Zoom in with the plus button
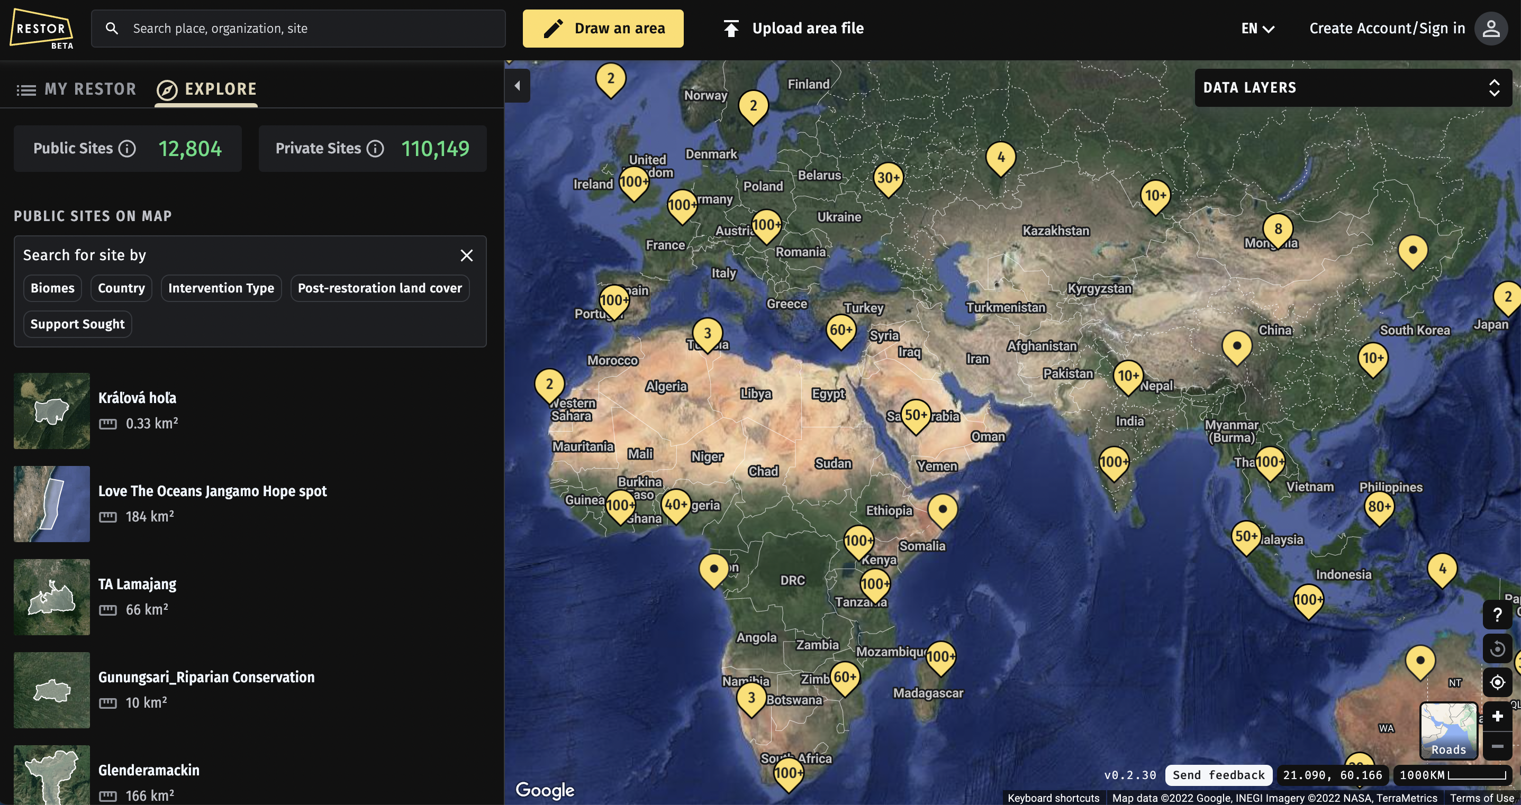1521x805 pixels. click(1497, 717)
